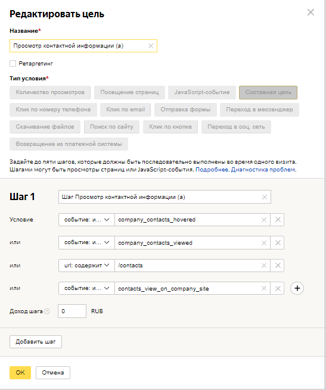
Task: Remove the contacts_view_on_company_site condition row
Action: pos(278,288)
